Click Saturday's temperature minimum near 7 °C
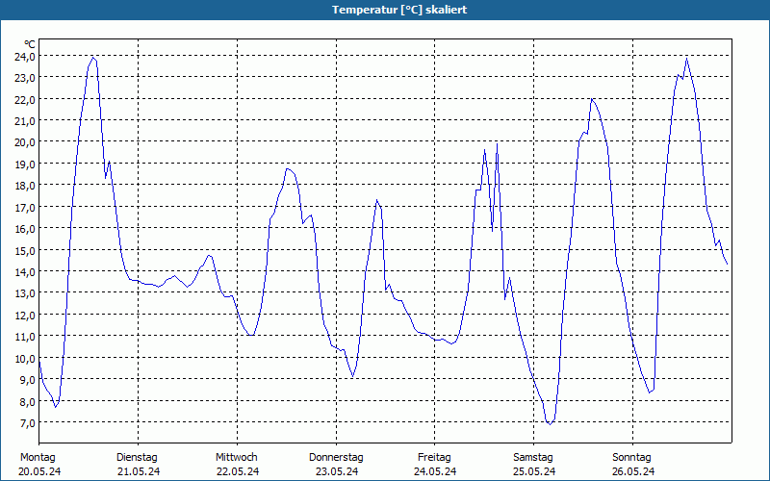 click(x=550, y=424)
